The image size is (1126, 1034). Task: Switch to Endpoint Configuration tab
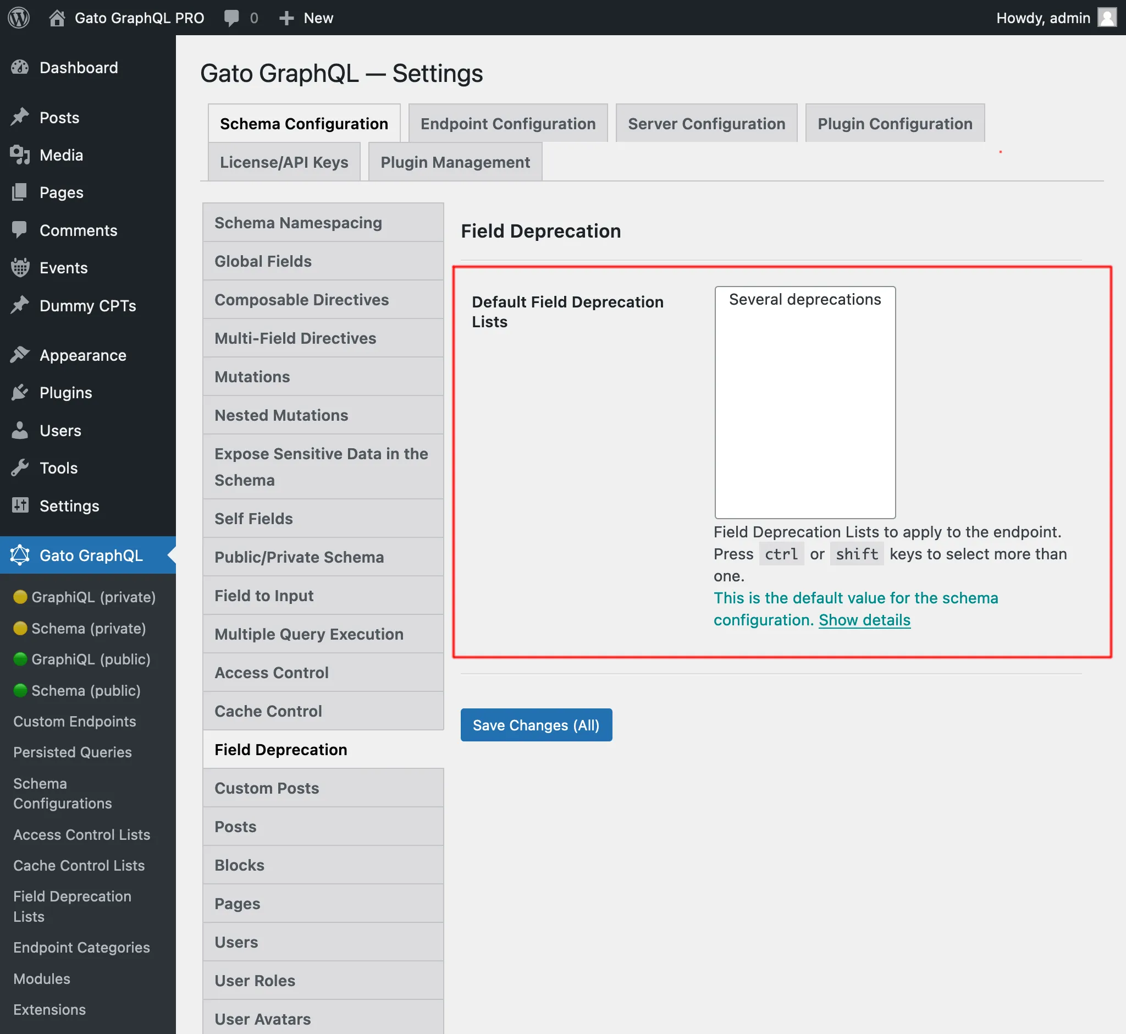pyautogui.click(x=508, y=123)
